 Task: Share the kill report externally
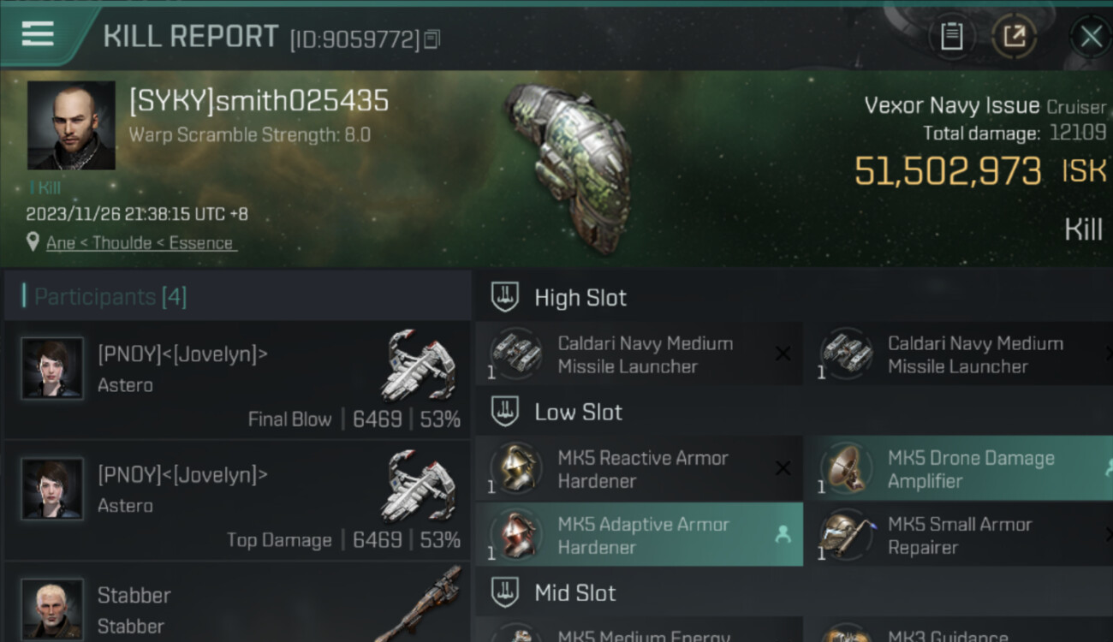(x=1014, y=36)
